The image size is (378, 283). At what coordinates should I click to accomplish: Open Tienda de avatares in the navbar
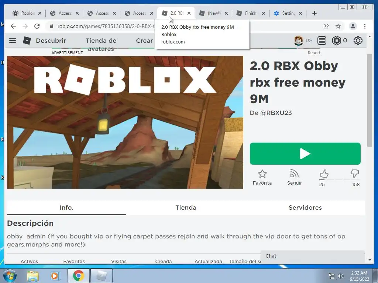101,45
